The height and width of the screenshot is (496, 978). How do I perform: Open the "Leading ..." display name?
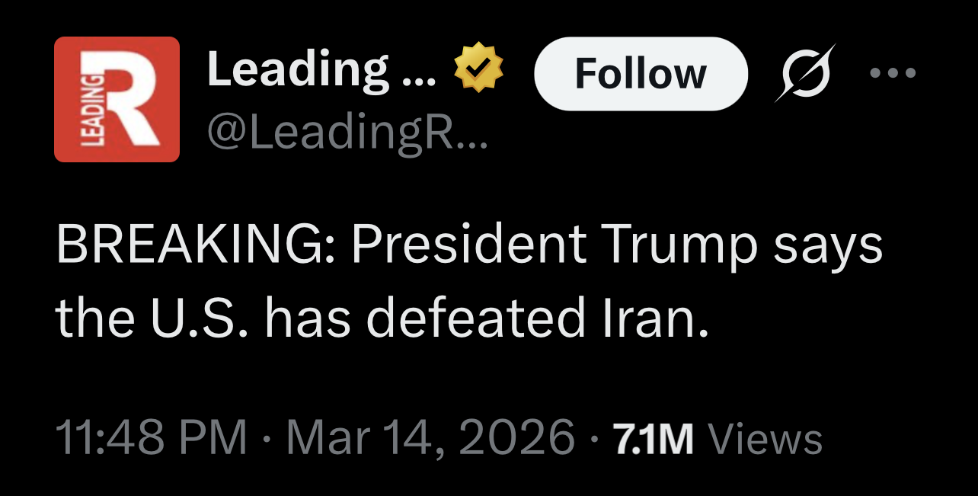point(321,70)
